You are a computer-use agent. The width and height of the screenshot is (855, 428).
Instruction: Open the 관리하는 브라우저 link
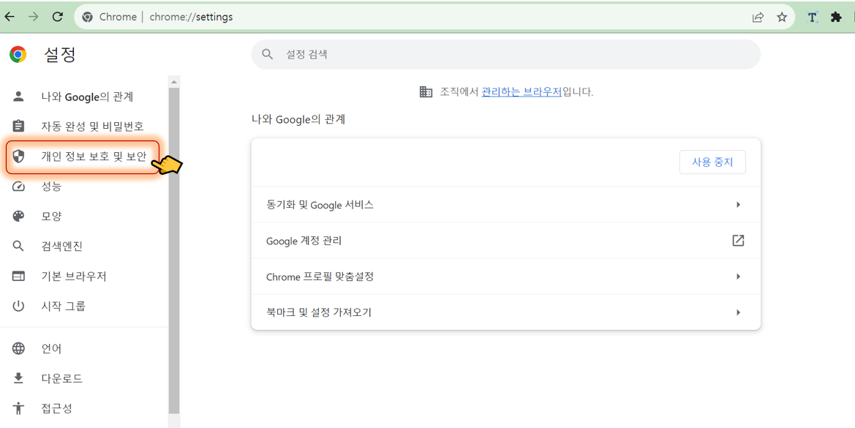522,91
